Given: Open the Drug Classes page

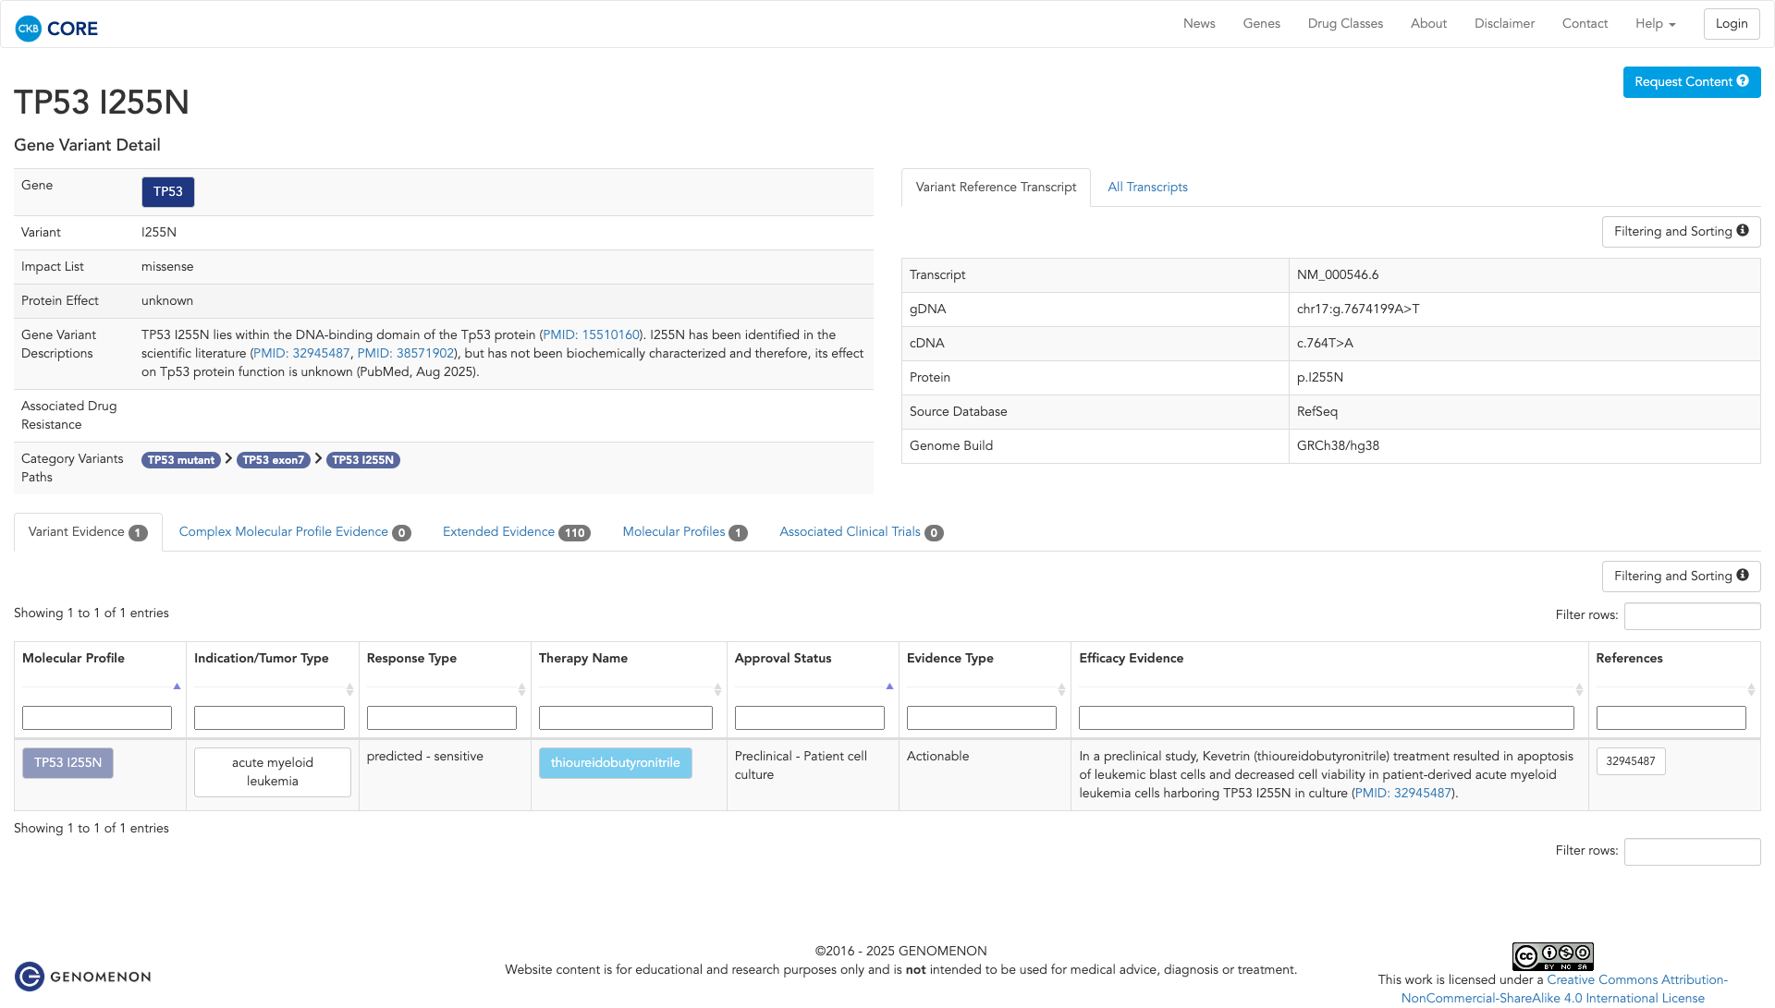Looking at the screenshot, I should (1345, 24).
